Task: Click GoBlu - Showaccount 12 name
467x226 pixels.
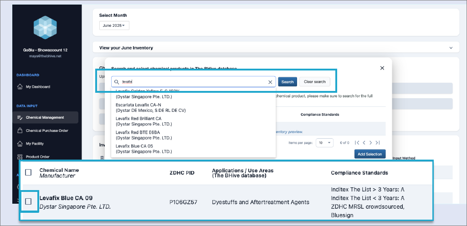Action: (45, 50)
